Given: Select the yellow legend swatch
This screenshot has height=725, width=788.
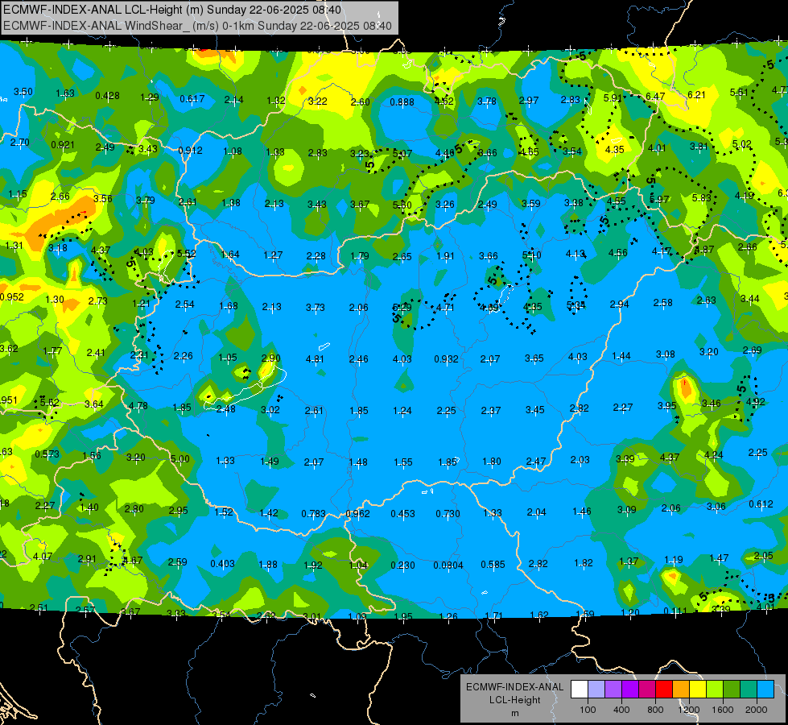Looking at the screenshot, I should click(x=698, y=690).
